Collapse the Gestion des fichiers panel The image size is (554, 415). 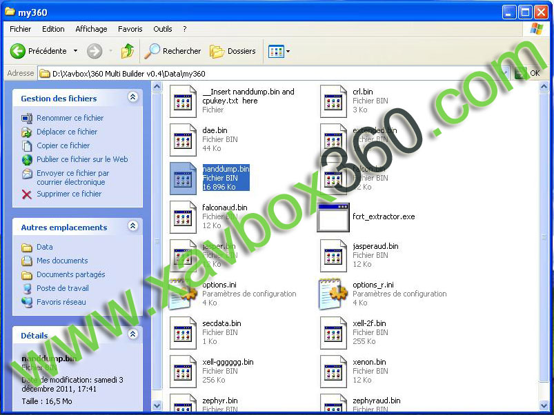(133, 97)
